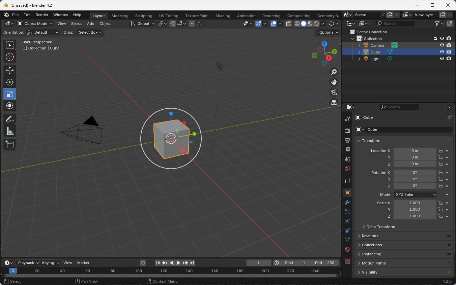
Task: Open the timeline Marker menu
Action: 83,263
